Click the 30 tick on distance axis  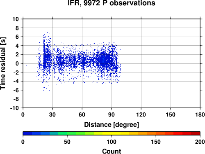click(52, 114)
